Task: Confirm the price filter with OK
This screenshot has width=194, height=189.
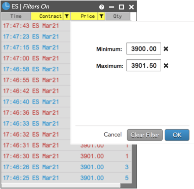Action: 177,135
